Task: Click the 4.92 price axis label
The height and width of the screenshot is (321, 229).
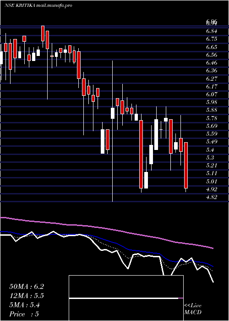Action: tap(212, 189)
